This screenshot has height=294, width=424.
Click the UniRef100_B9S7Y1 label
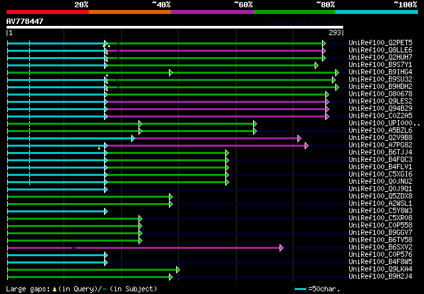pyautogui.click(x=380, y=65)
